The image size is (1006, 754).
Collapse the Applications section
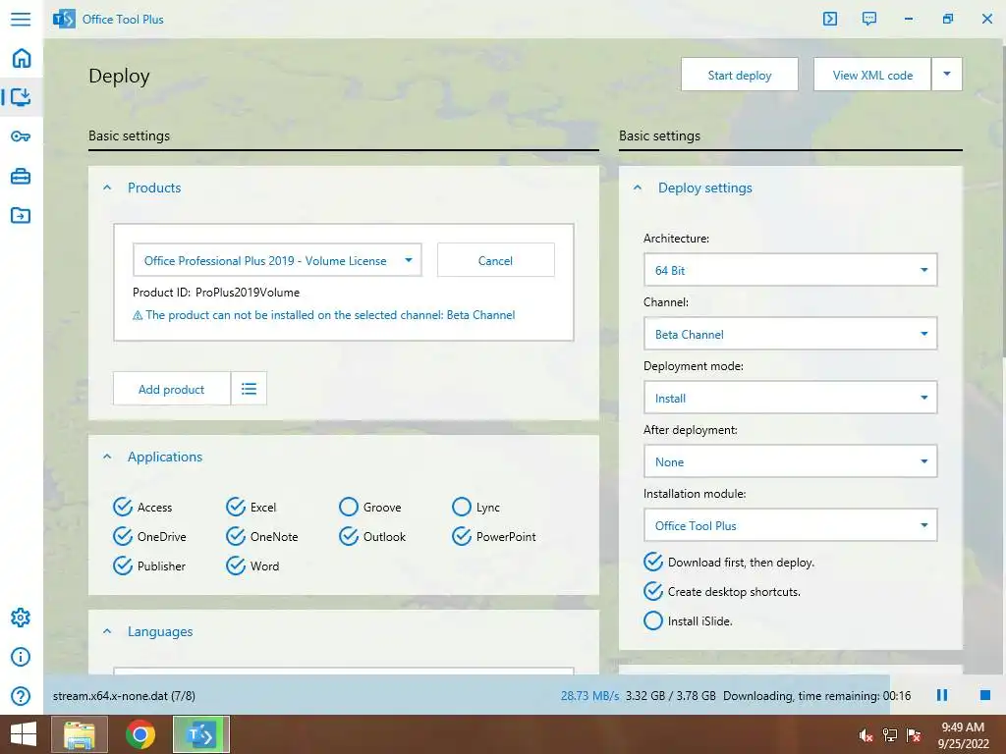click(x=107, y=457)
